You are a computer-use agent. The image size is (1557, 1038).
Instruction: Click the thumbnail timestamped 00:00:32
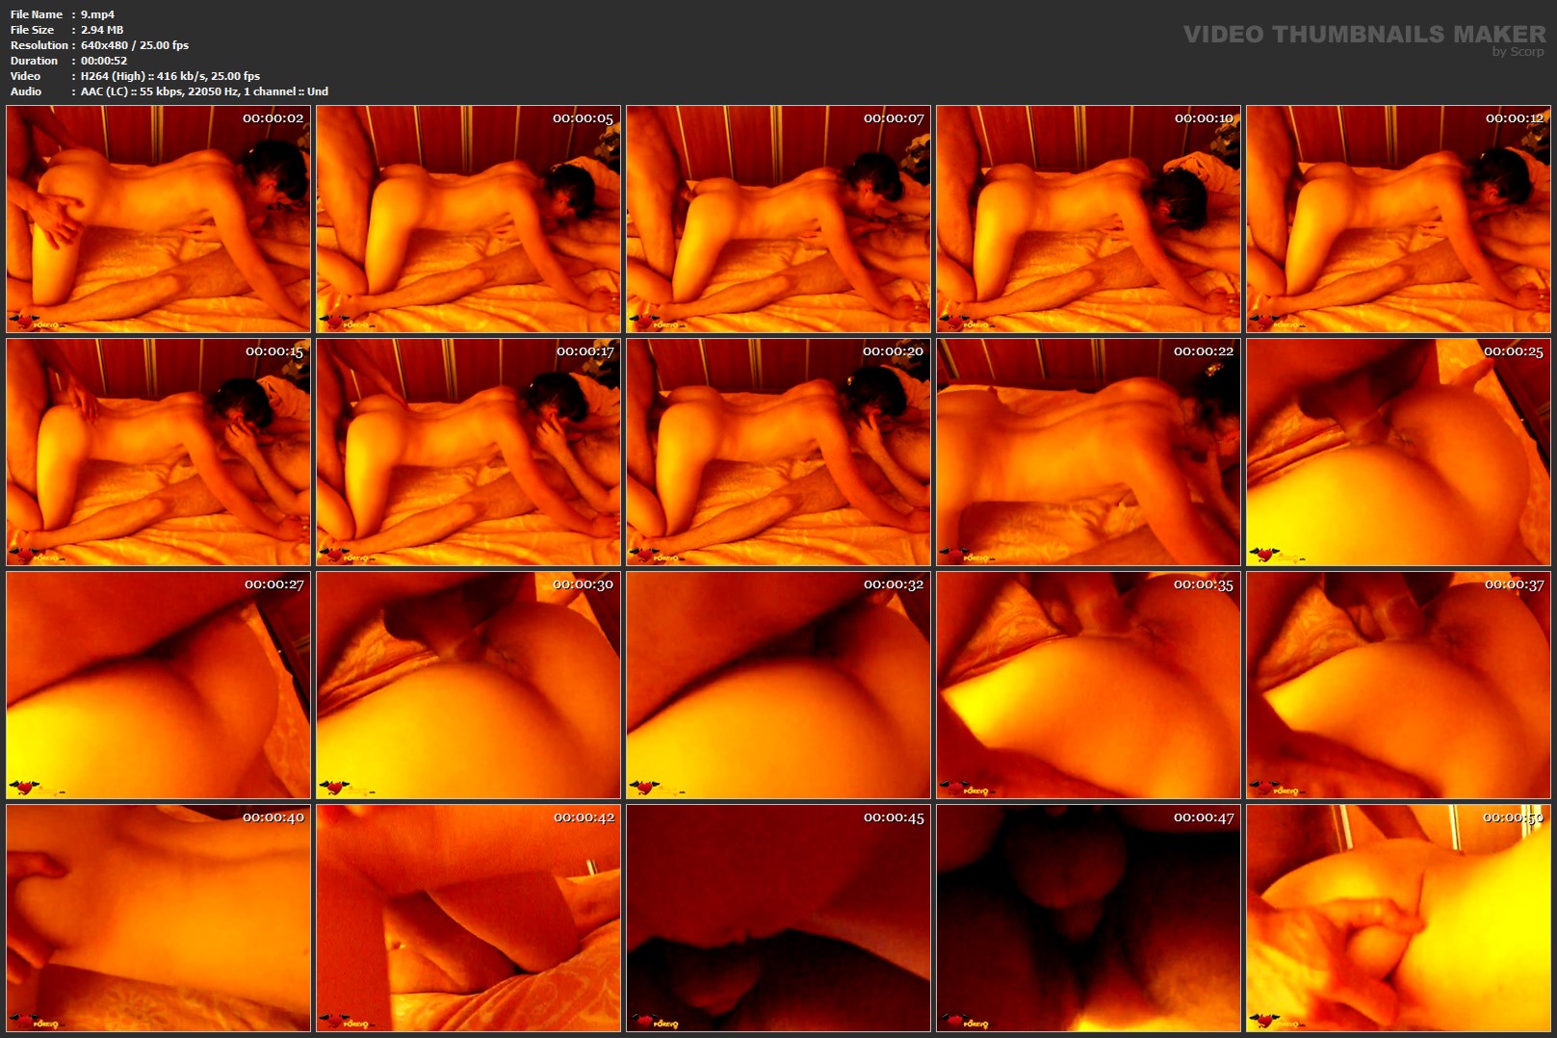[x=778, y=686]
